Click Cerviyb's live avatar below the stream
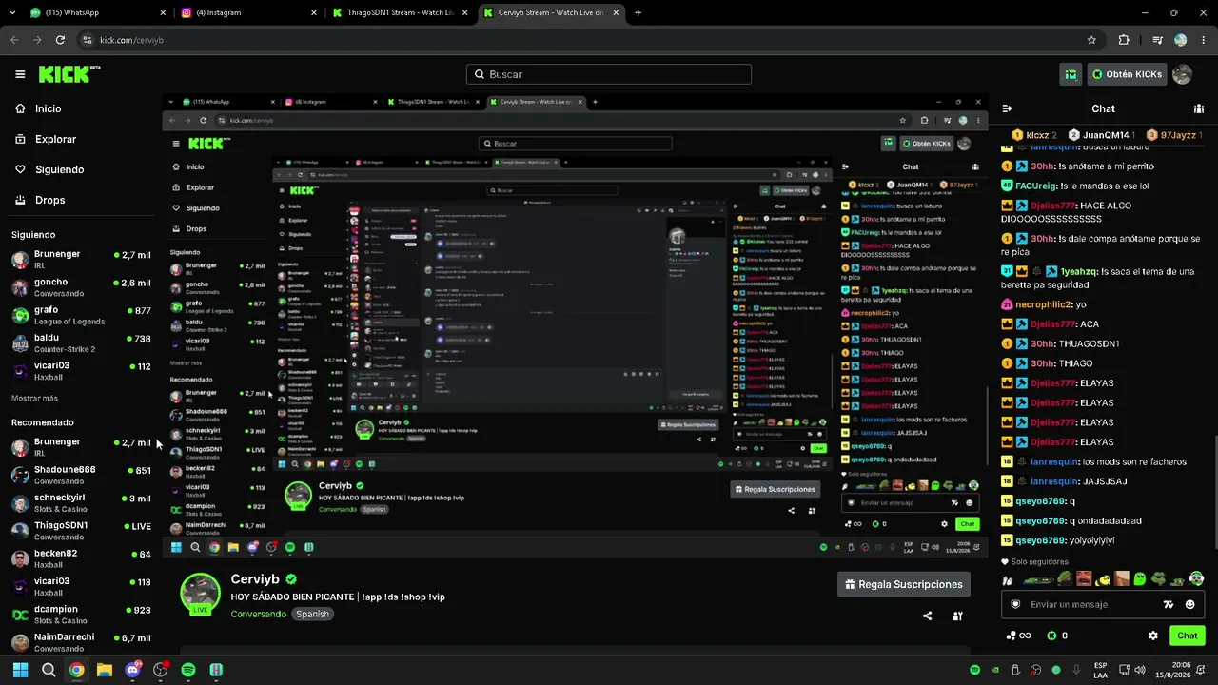The image size is (1218, 685). pos(201,594)
